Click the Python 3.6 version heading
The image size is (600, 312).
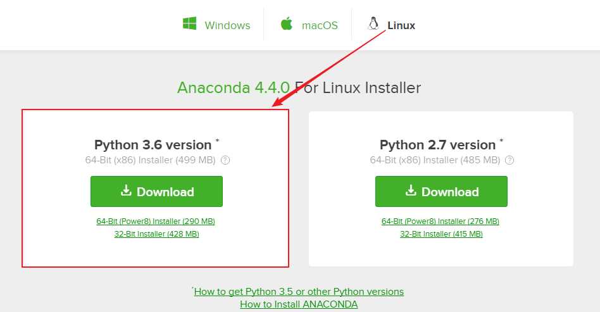click(x=153, y=145)
